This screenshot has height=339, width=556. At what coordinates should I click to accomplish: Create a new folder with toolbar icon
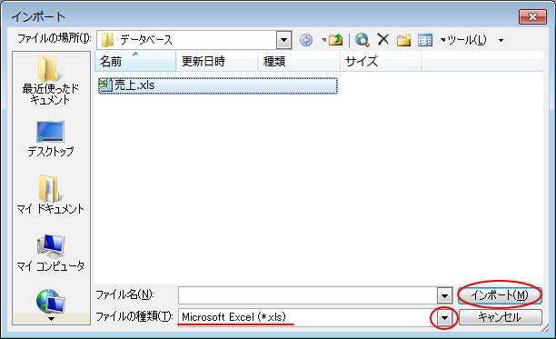(x=404, y=40)
